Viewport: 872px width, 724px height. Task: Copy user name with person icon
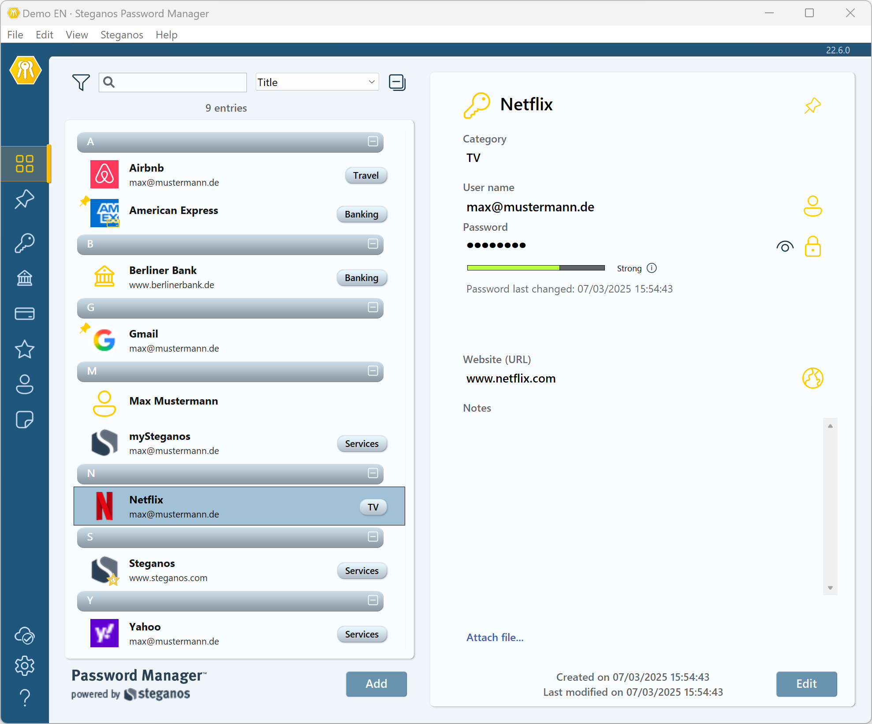[x=812, y=206]
